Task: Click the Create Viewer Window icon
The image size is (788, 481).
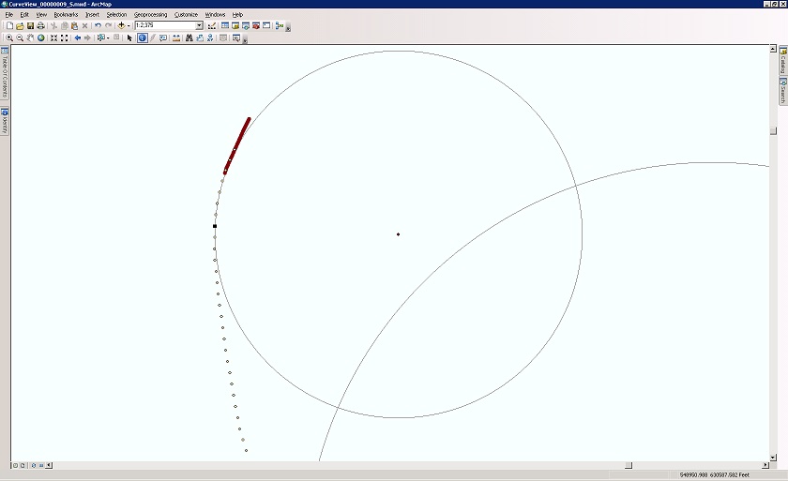Action: (235, 38)
